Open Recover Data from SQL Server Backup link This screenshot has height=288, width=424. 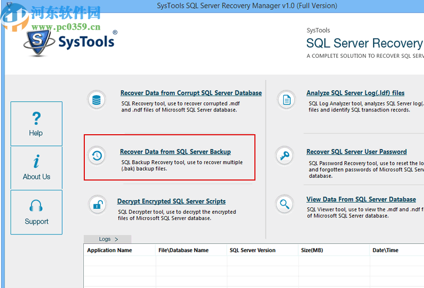click(x=175, y=152)
